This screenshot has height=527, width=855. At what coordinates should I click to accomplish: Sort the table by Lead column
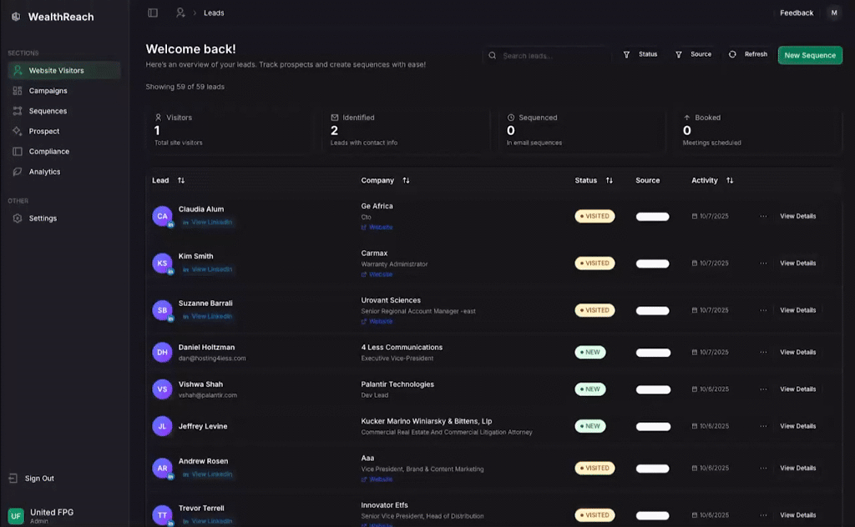pyautogui.click(x=181, y=180)
